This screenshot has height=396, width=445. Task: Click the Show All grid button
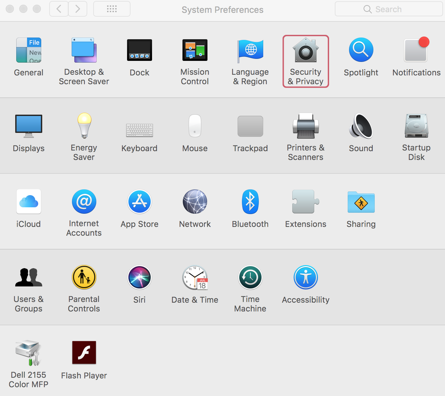click(112, 9)
